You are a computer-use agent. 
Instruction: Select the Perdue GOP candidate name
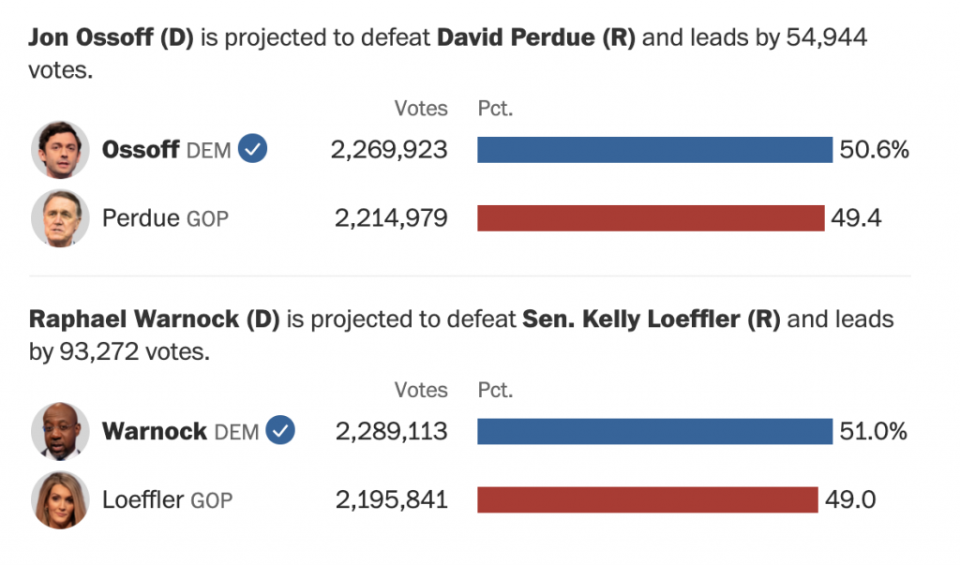point(165,219)
